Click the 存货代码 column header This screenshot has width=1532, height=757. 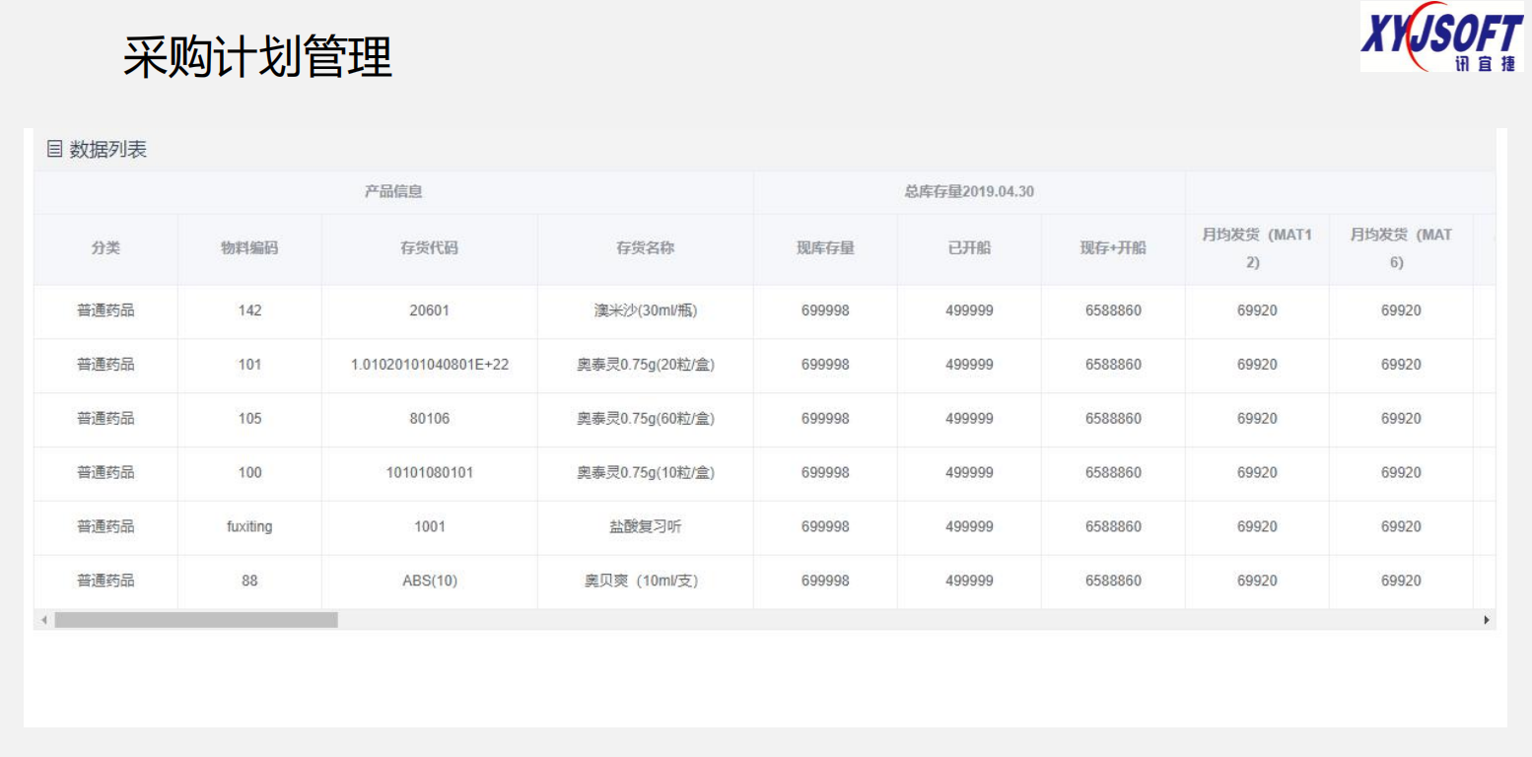coord(429,248)
